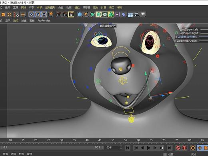Click the orange plus-shaped place tool icon
Viewport: 208px width, 156px height.
23,14
